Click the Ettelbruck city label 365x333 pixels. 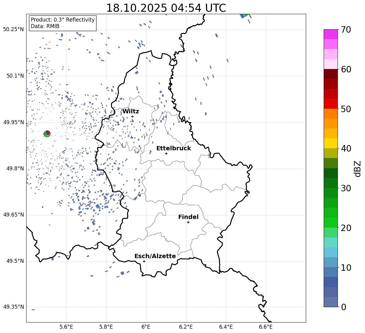174,148
